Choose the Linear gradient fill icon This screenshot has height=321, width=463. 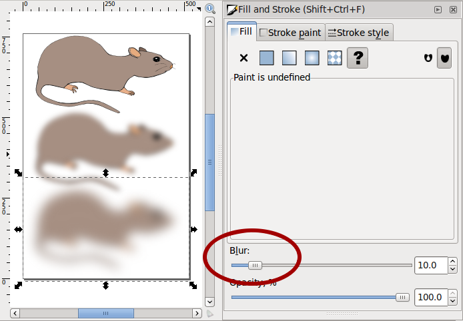[289, 58]
